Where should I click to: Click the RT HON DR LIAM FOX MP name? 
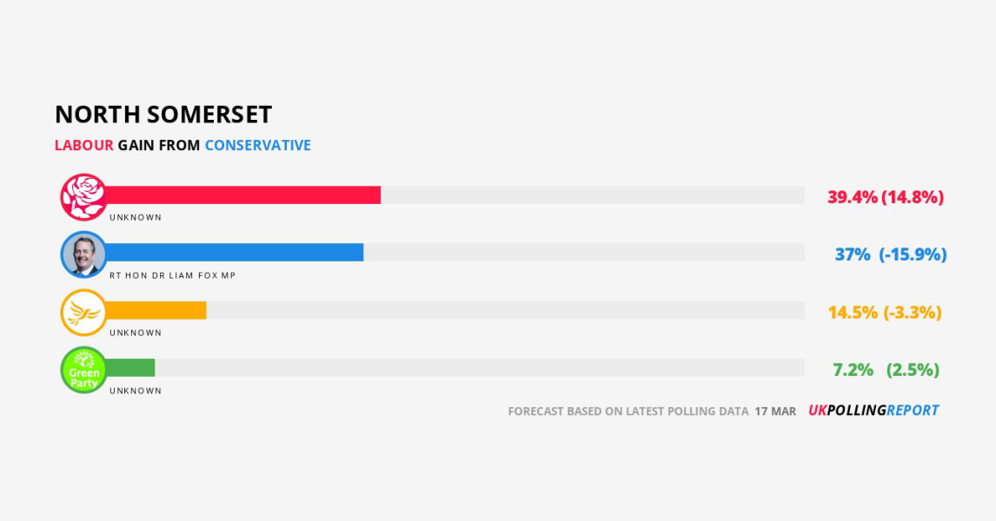click(x=173, y=275)
